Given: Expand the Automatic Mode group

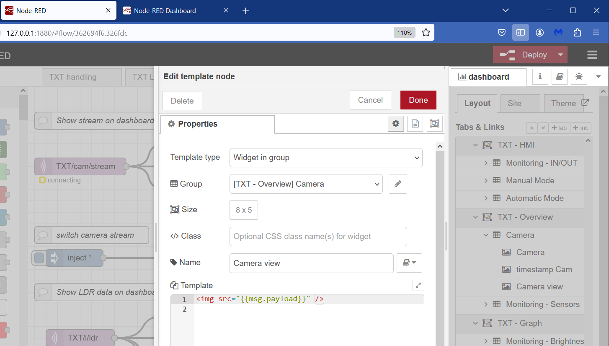Looking at the screenshot, I should (x=486, y=198).
